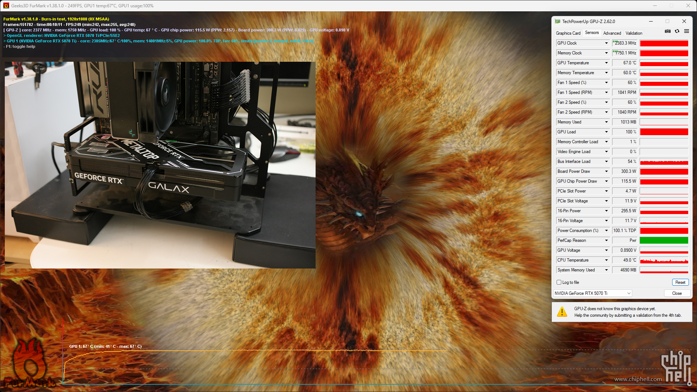Click the GPU-Z title bar app icon
This screenshot has height=392, width=697.
(558, 22)
